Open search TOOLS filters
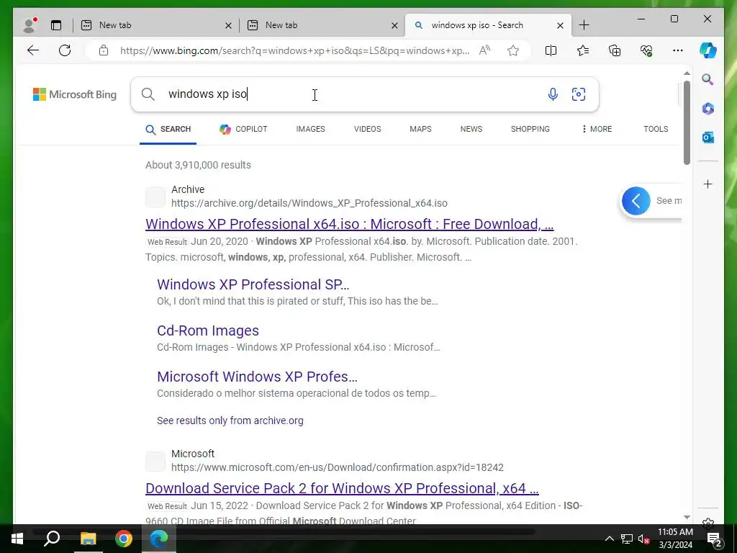The width and height of the screenshot is (737, 553). pos(656,129)
